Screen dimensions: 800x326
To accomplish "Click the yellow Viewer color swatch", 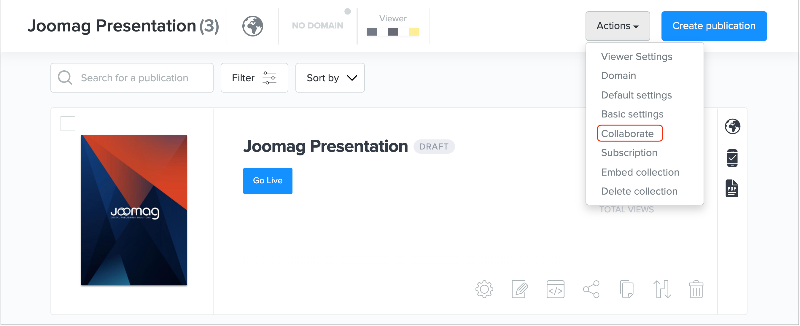I will coord(413,32).
